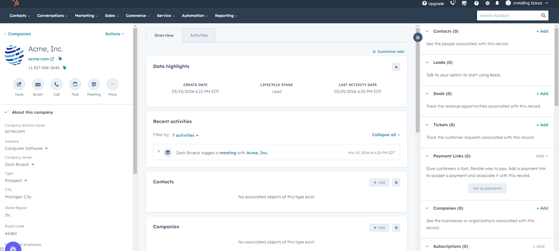The width and height of the screenshot is (559, 251).
Task: Collapse the Leads (0) sidebar section
Action: pos(427,62)
